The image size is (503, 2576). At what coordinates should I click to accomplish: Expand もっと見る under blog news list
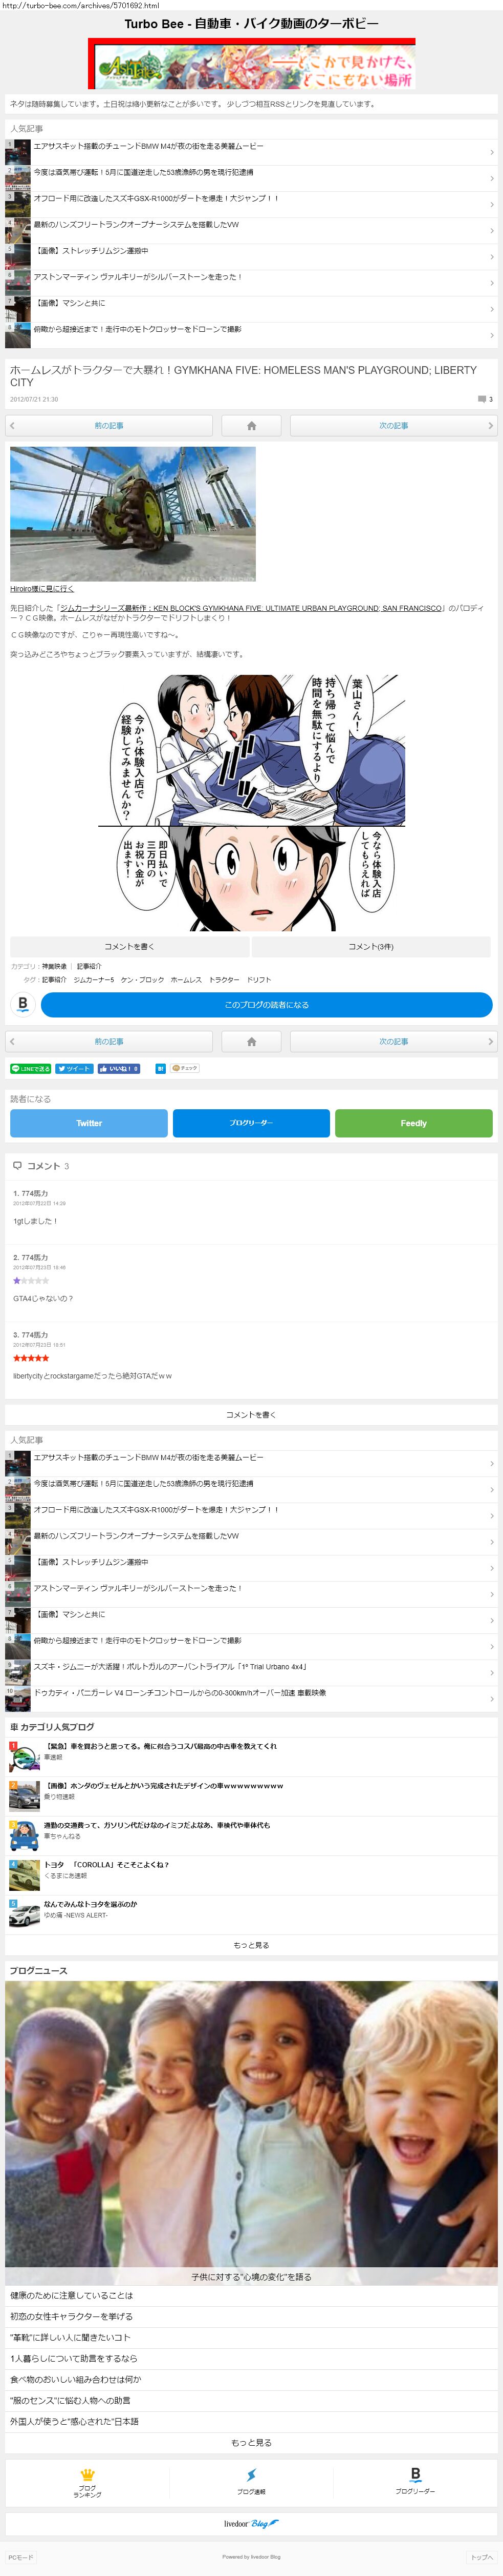252,2442
